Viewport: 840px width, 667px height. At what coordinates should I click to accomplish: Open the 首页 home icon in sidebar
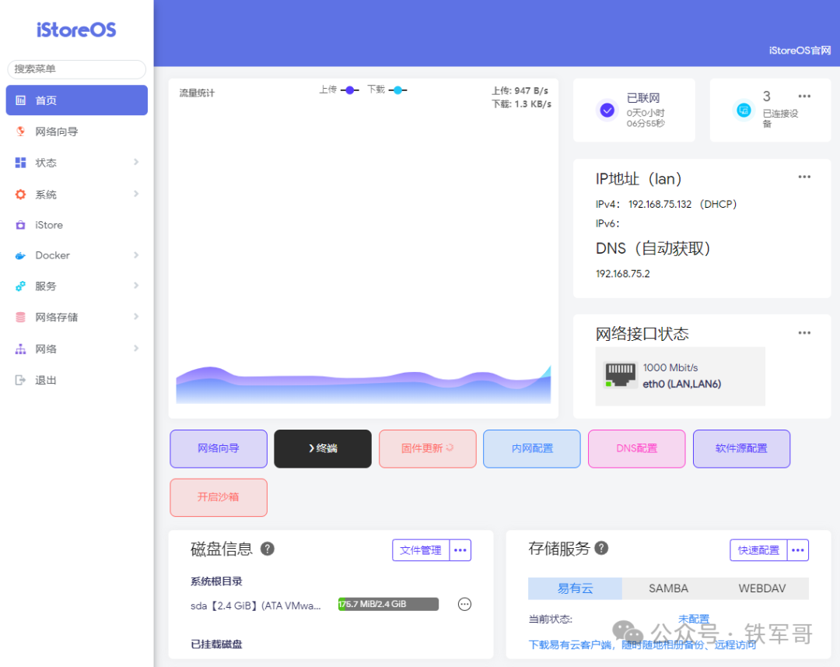pos(20,100)
